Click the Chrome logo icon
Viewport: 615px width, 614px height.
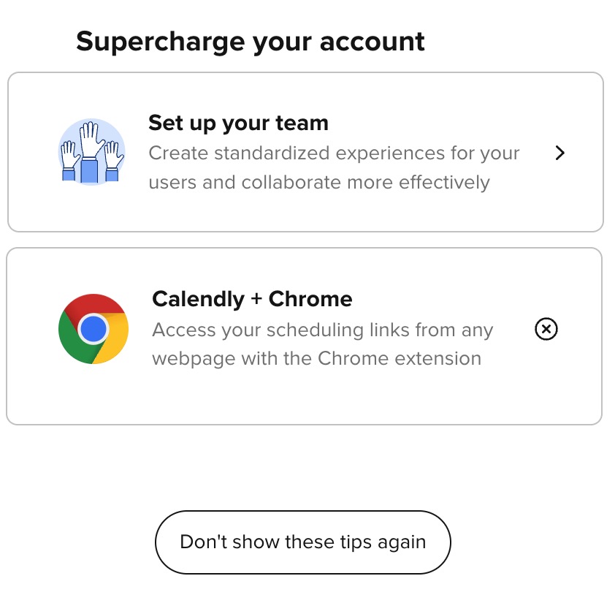(93, 330)
